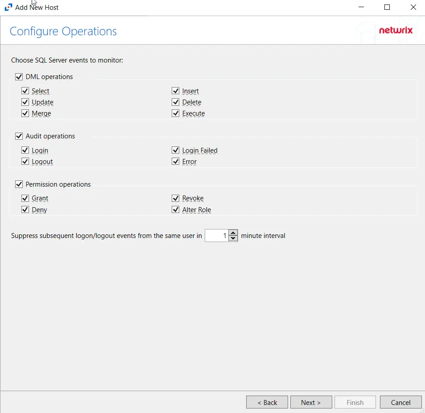425x413 pixels.
Task: Toggle the Select checkbox
Action: (25, 91)
